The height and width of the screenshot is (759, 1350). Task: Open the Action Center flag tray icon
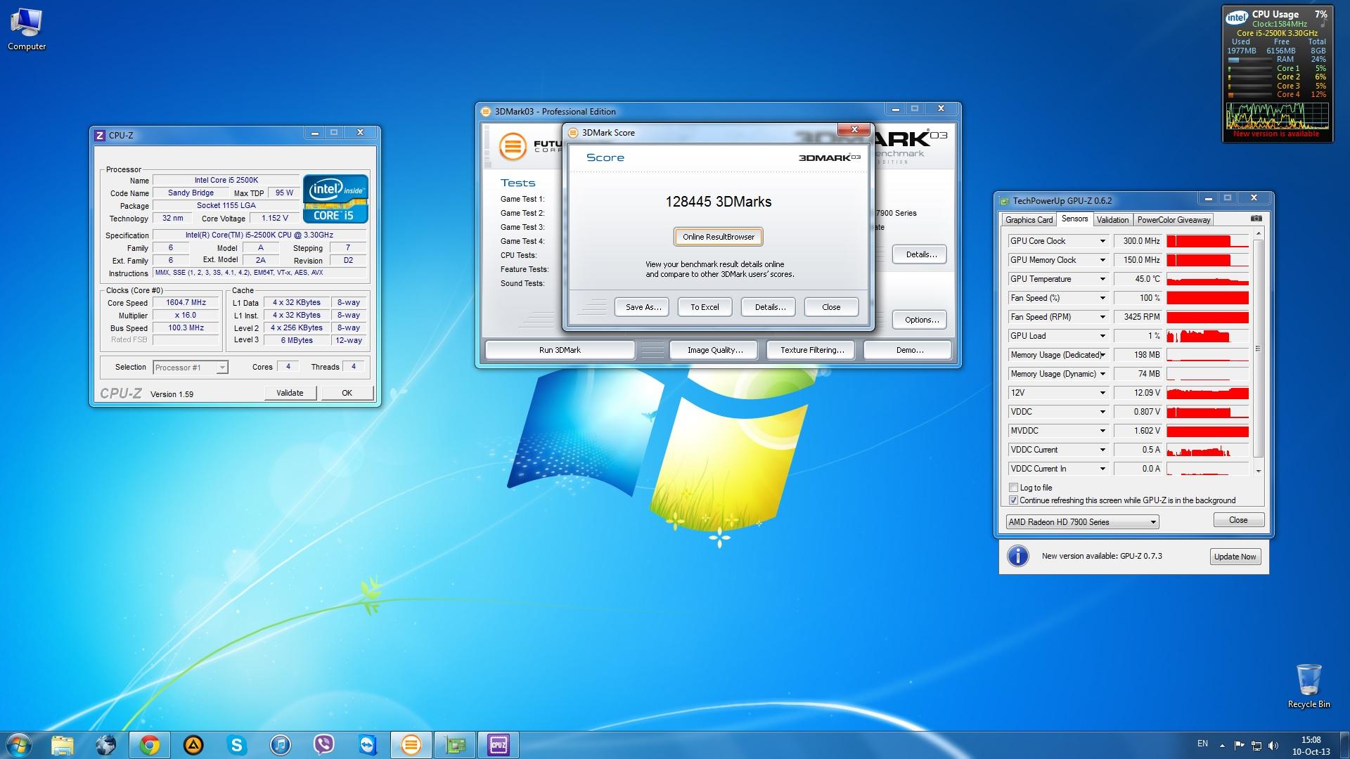tap(1239, 745)
